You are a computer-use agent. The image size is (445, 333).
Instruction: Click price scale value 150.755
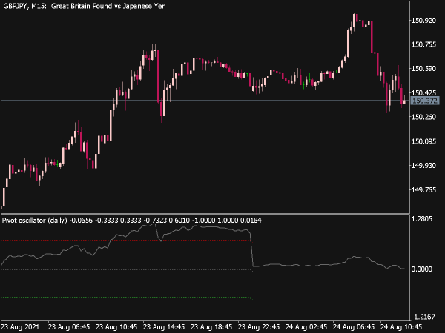[x=423, y=44]
